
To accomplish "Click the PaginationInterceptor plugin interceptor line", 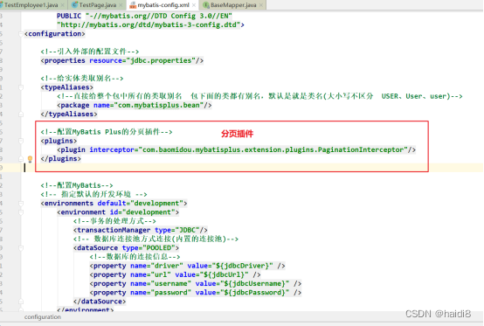I will click(236, 149).
